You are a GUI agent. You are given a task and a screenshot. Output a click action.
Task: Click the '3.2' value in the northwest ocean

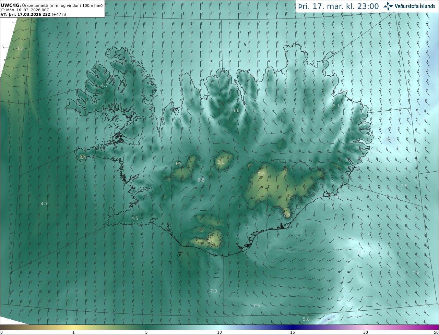[20, 48]
